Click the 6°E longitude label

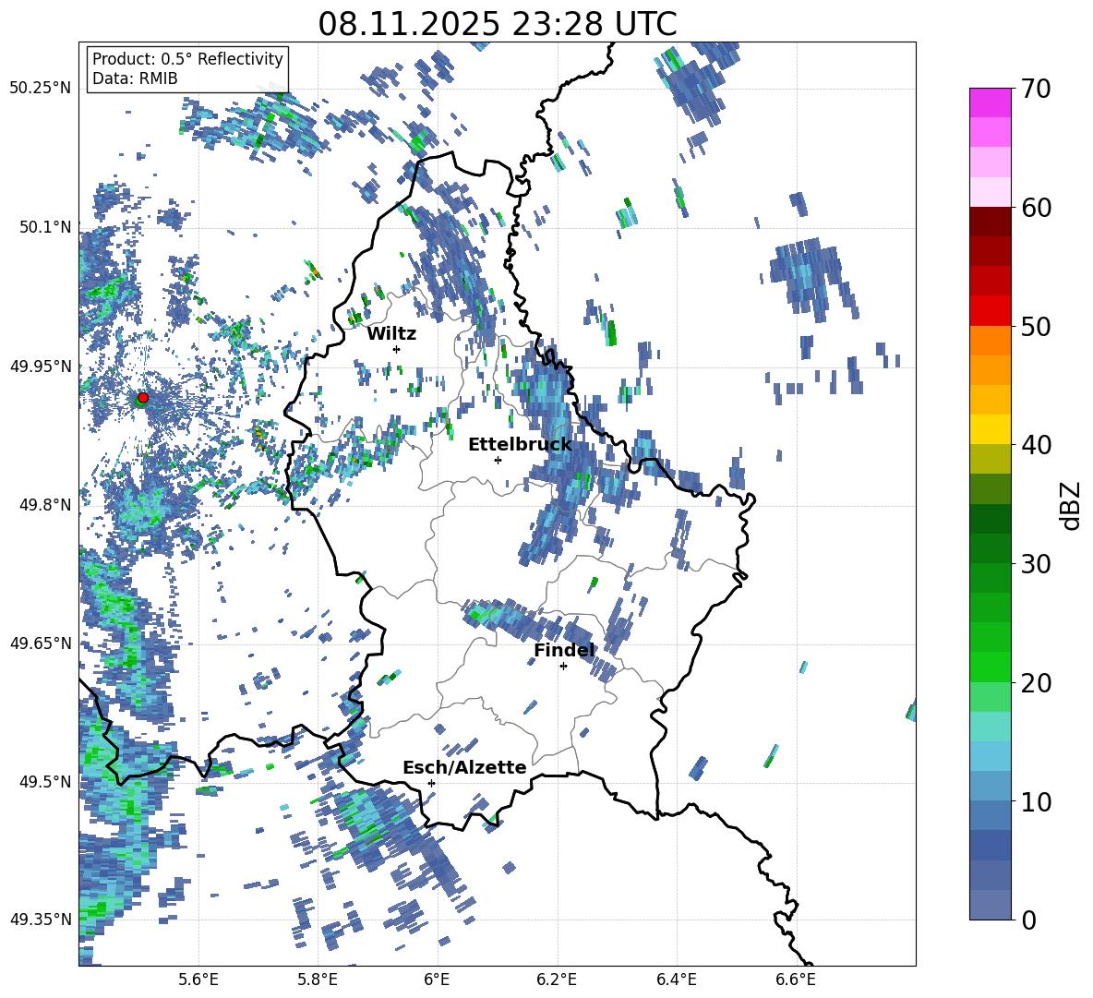coord(437,980)
